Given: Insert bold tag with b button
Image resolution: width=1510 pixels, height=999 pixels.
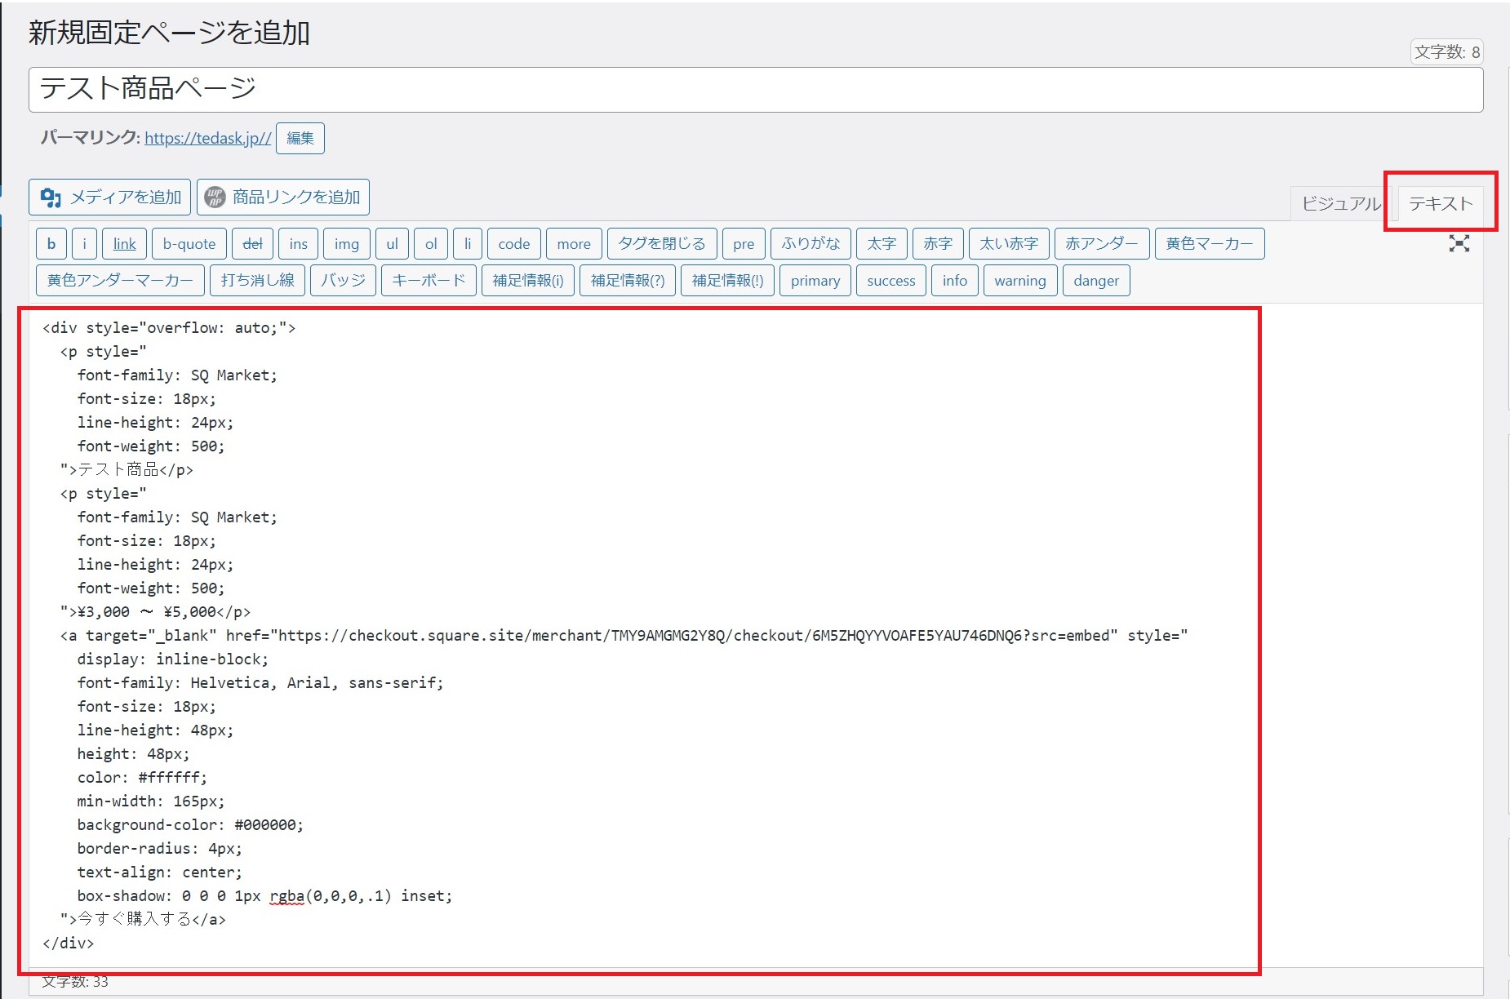Looking at the screenshot, I should pos(51,243).
